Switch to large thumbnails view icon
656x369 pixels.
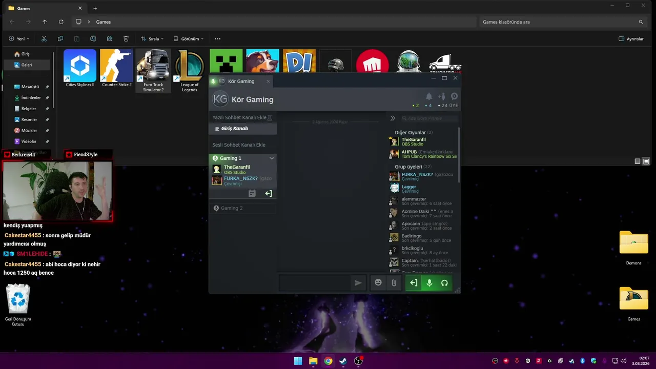[x=646, y=161]
